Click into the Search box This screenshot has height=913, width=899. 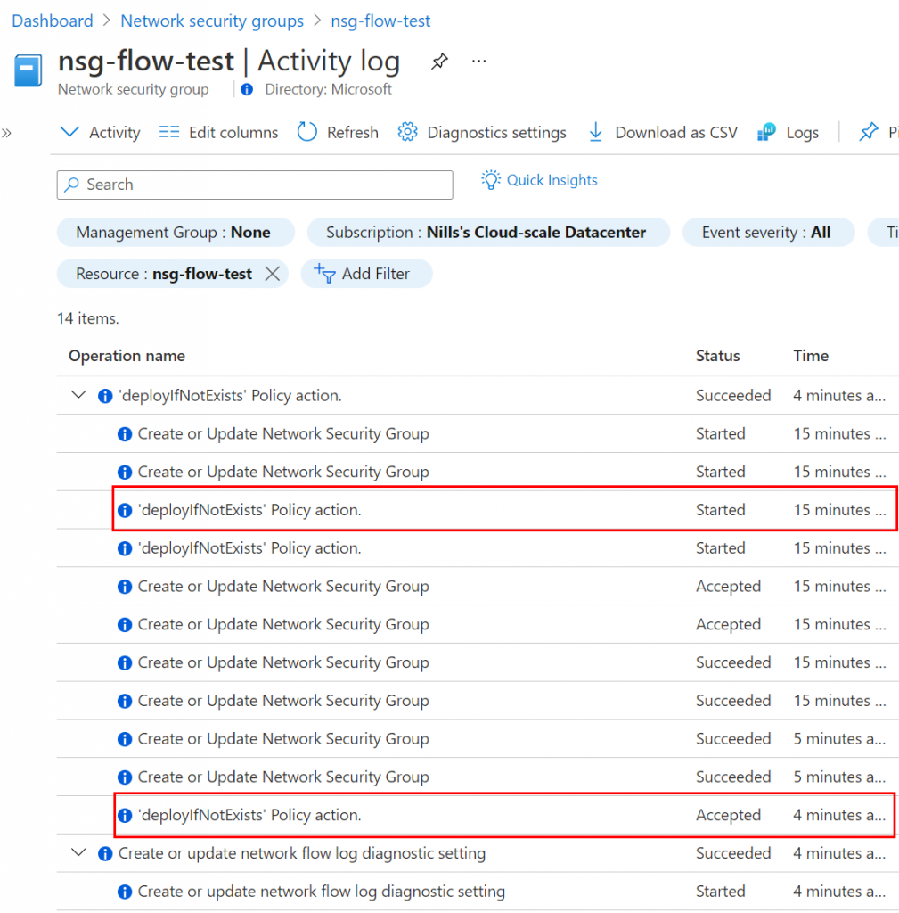click(x=255, y=185)
